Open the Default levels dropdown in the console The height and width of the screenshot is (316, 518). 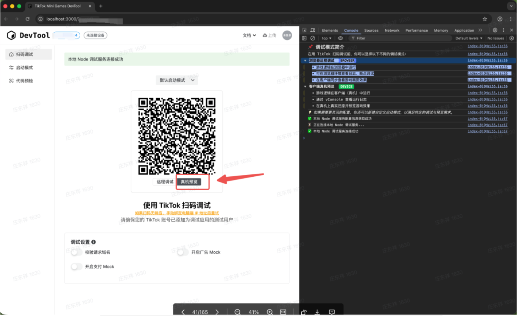[x=468, y=38]
